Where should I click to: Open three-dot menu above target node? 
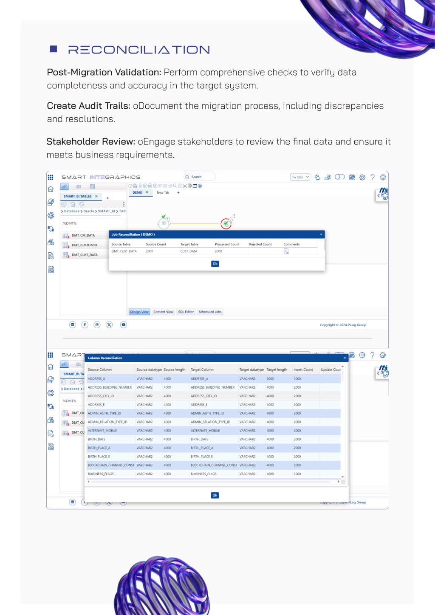point(234,216)
